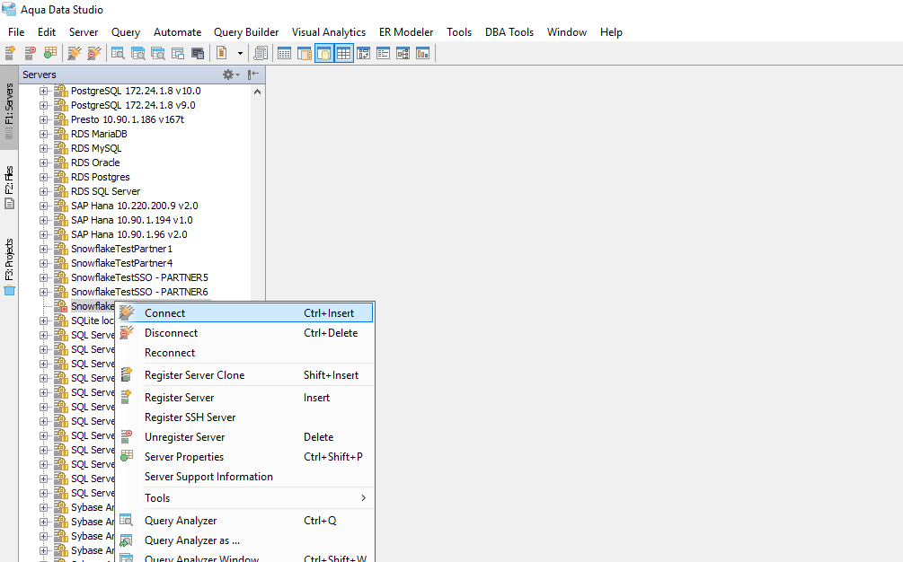
Task: Select SAP Hana 10.90.1.194 v1.0 server
Action: click(132, 220)
